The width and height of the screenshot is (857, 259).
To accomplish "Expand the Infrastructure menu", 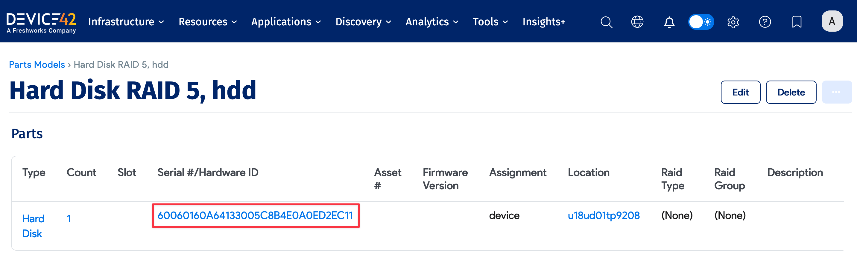I will tap(126, 22).
